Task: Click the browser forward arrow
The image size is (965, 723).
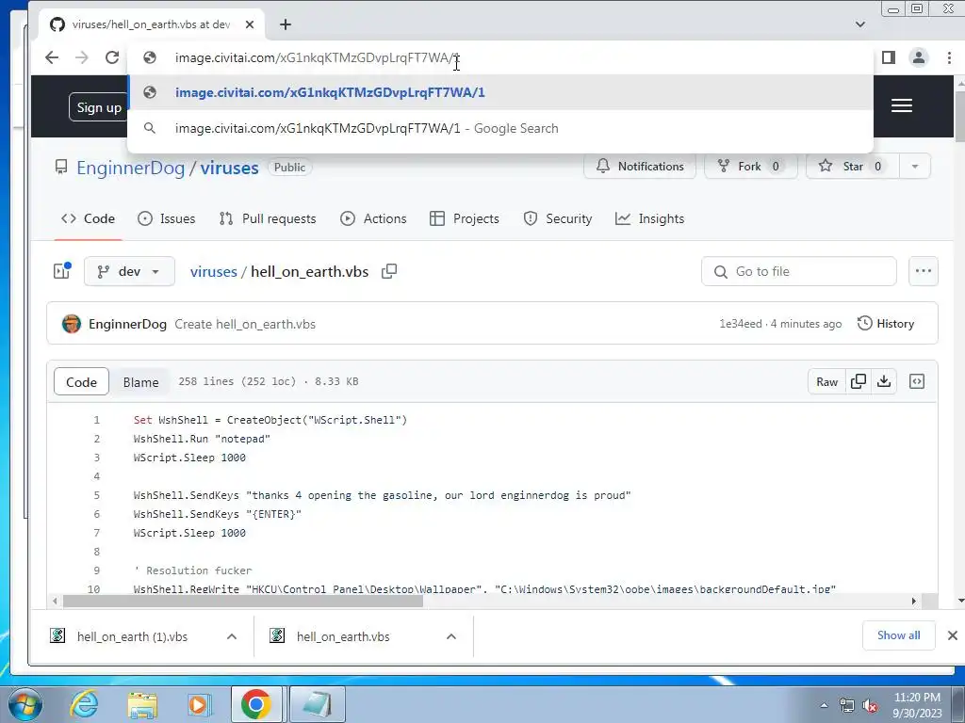Action: (x=81, y=57)
